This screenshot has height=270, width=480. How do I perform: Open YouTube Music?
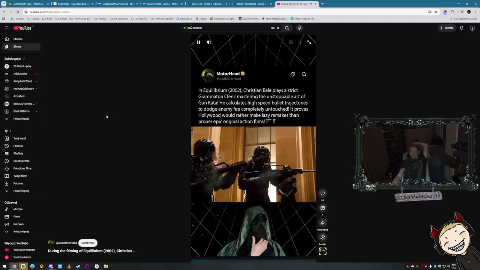[21, 257]
